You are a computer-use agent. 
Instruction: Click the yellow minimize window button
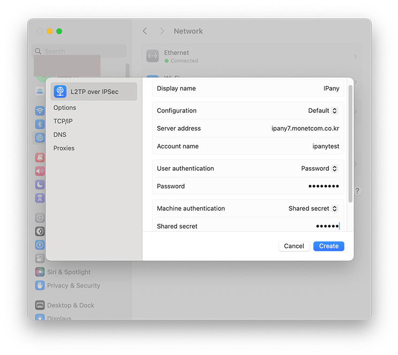(50, 31)
